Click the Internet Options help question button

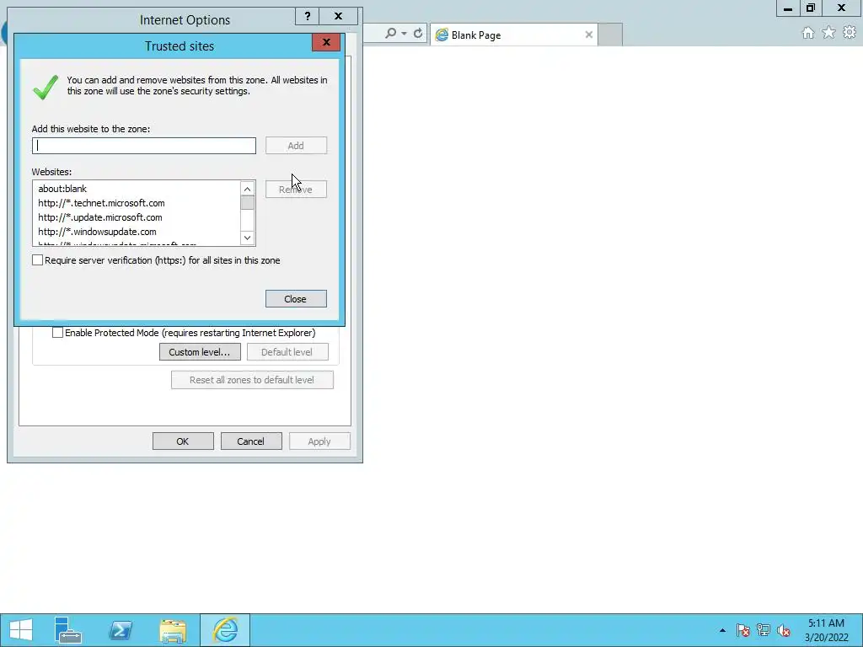[307, 17]
